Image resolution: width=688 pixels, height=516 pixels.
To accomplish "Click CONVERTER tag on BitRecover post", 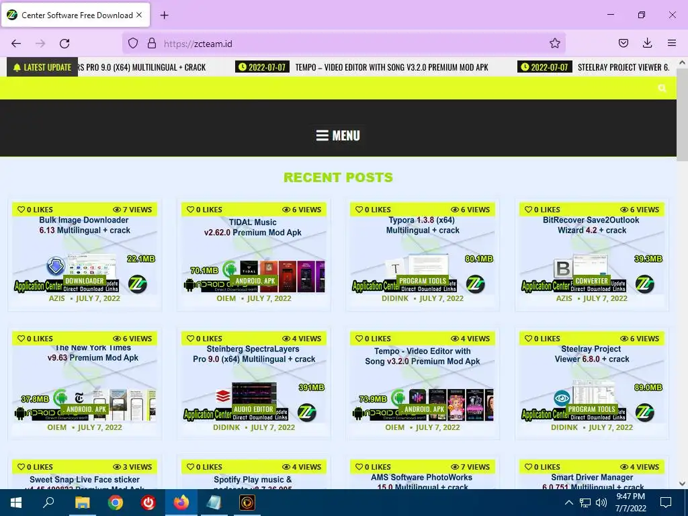I will (591, 281).
